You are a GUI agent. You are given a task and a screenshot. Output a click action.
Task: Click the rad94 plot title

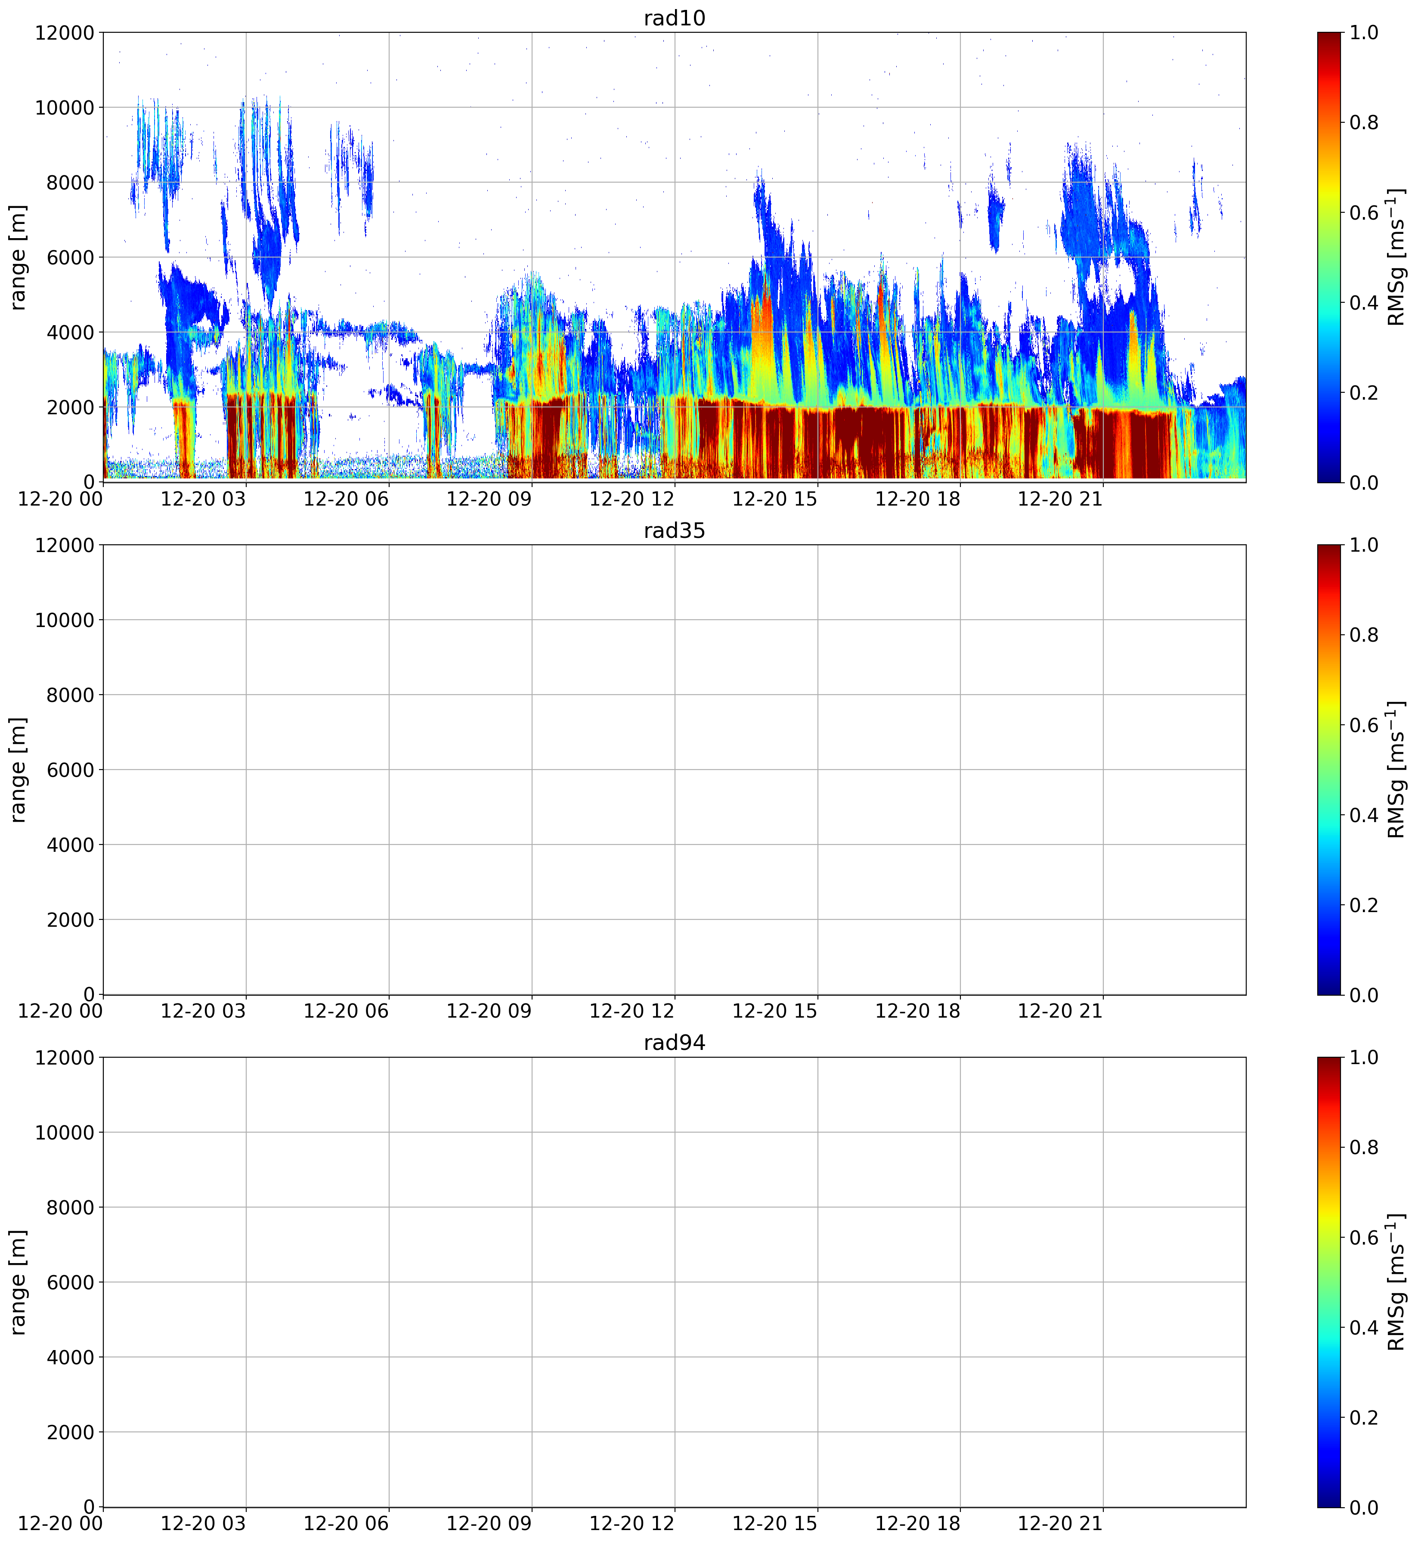[x=674, y=1043]
